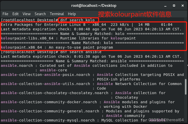Click the 'POSIX-ish platforms' text

[x=119, y=79]
